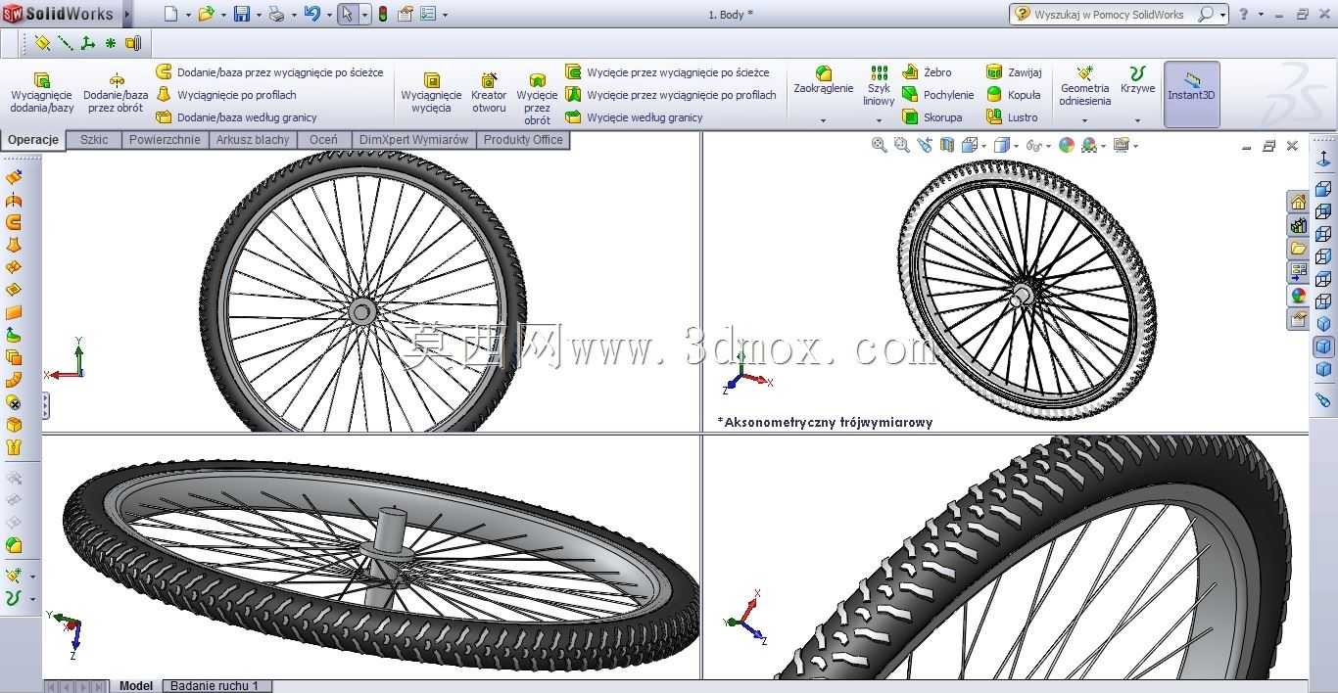
Task: Open Custom Properties tab in task pane
Action: click(1298, 319)
